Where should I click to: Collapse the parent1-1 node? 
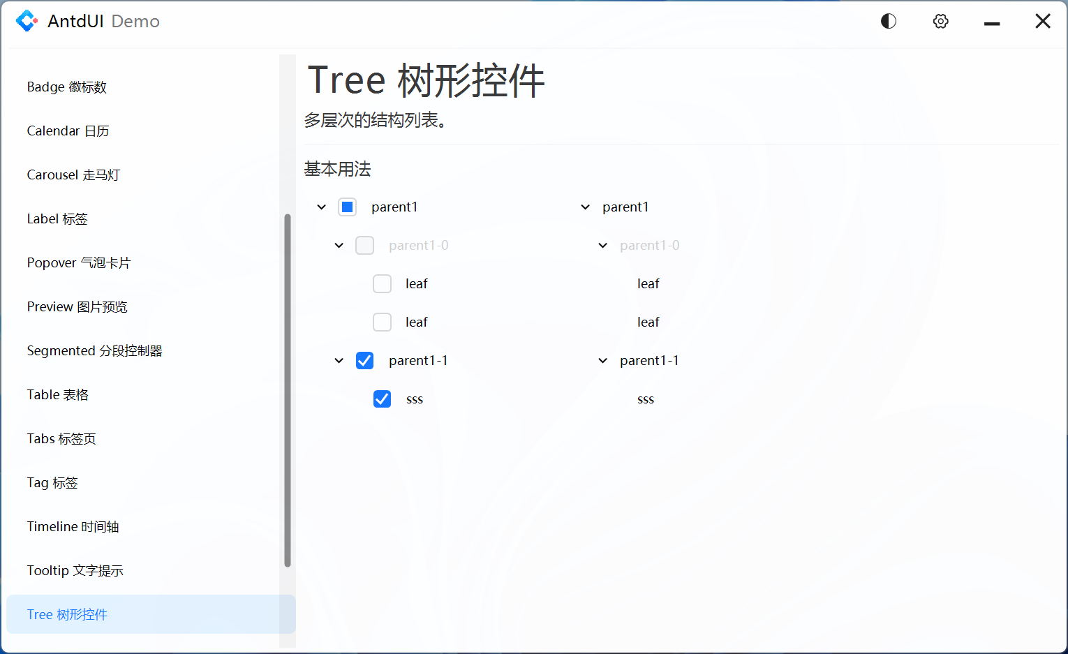[339, 360]
